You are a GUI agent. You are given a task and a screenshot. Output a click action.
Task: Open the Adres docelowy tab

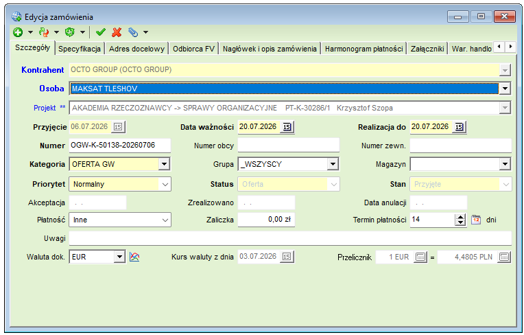click(x=136, y=49)
